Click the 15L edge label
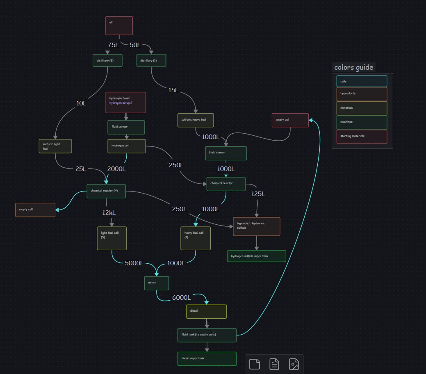 173,90
